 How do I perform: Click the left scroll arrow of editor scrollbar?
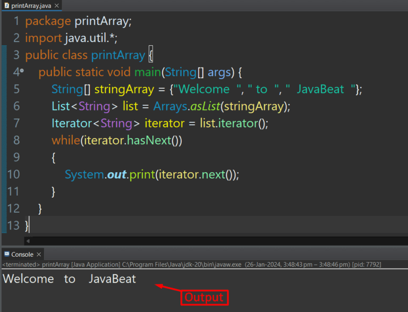28,241
